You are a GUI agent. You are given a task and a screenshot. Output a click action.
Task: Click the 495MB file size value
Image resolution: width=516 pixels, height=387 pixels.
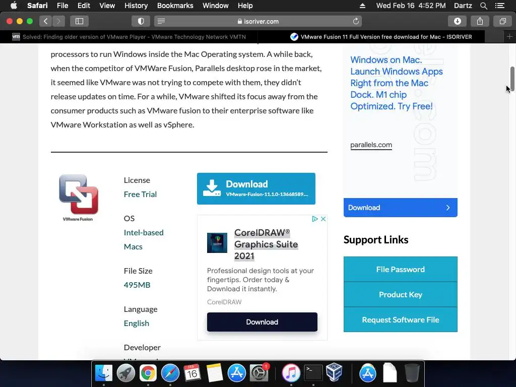[137, 285]
